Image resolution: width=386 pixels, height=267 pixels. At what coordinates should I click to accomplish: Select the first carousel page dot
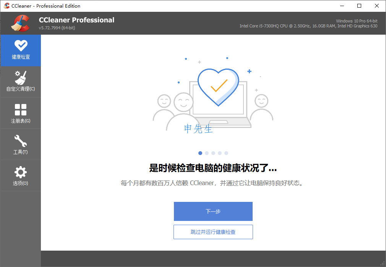pos(200,153)
